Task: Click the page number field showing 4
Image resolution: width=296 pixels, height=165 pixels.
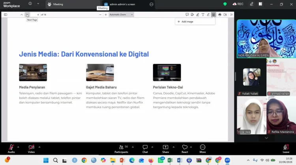Action: coord(35,15)
